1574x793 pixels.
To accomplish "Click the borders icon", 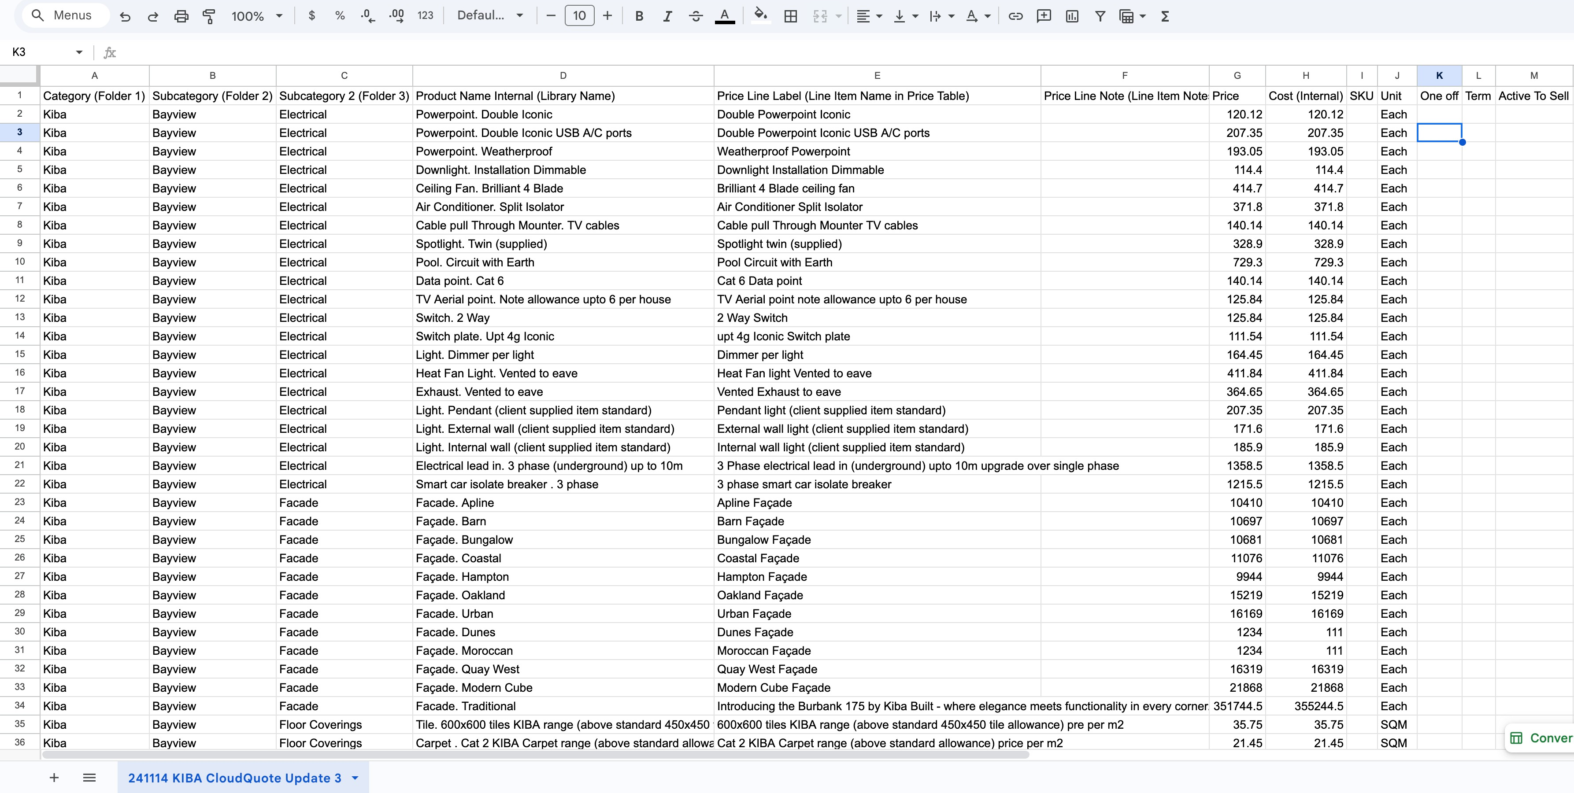I will (x=791, y=16).
